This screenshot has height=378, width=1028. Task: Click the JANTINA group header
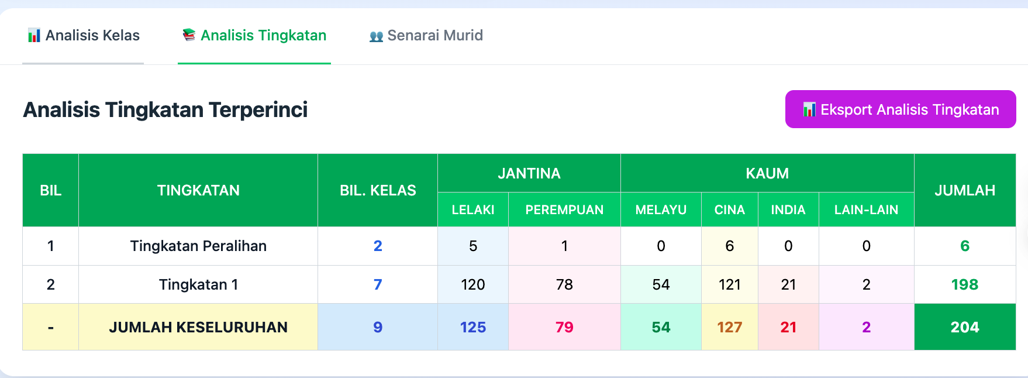pos(529,173)
